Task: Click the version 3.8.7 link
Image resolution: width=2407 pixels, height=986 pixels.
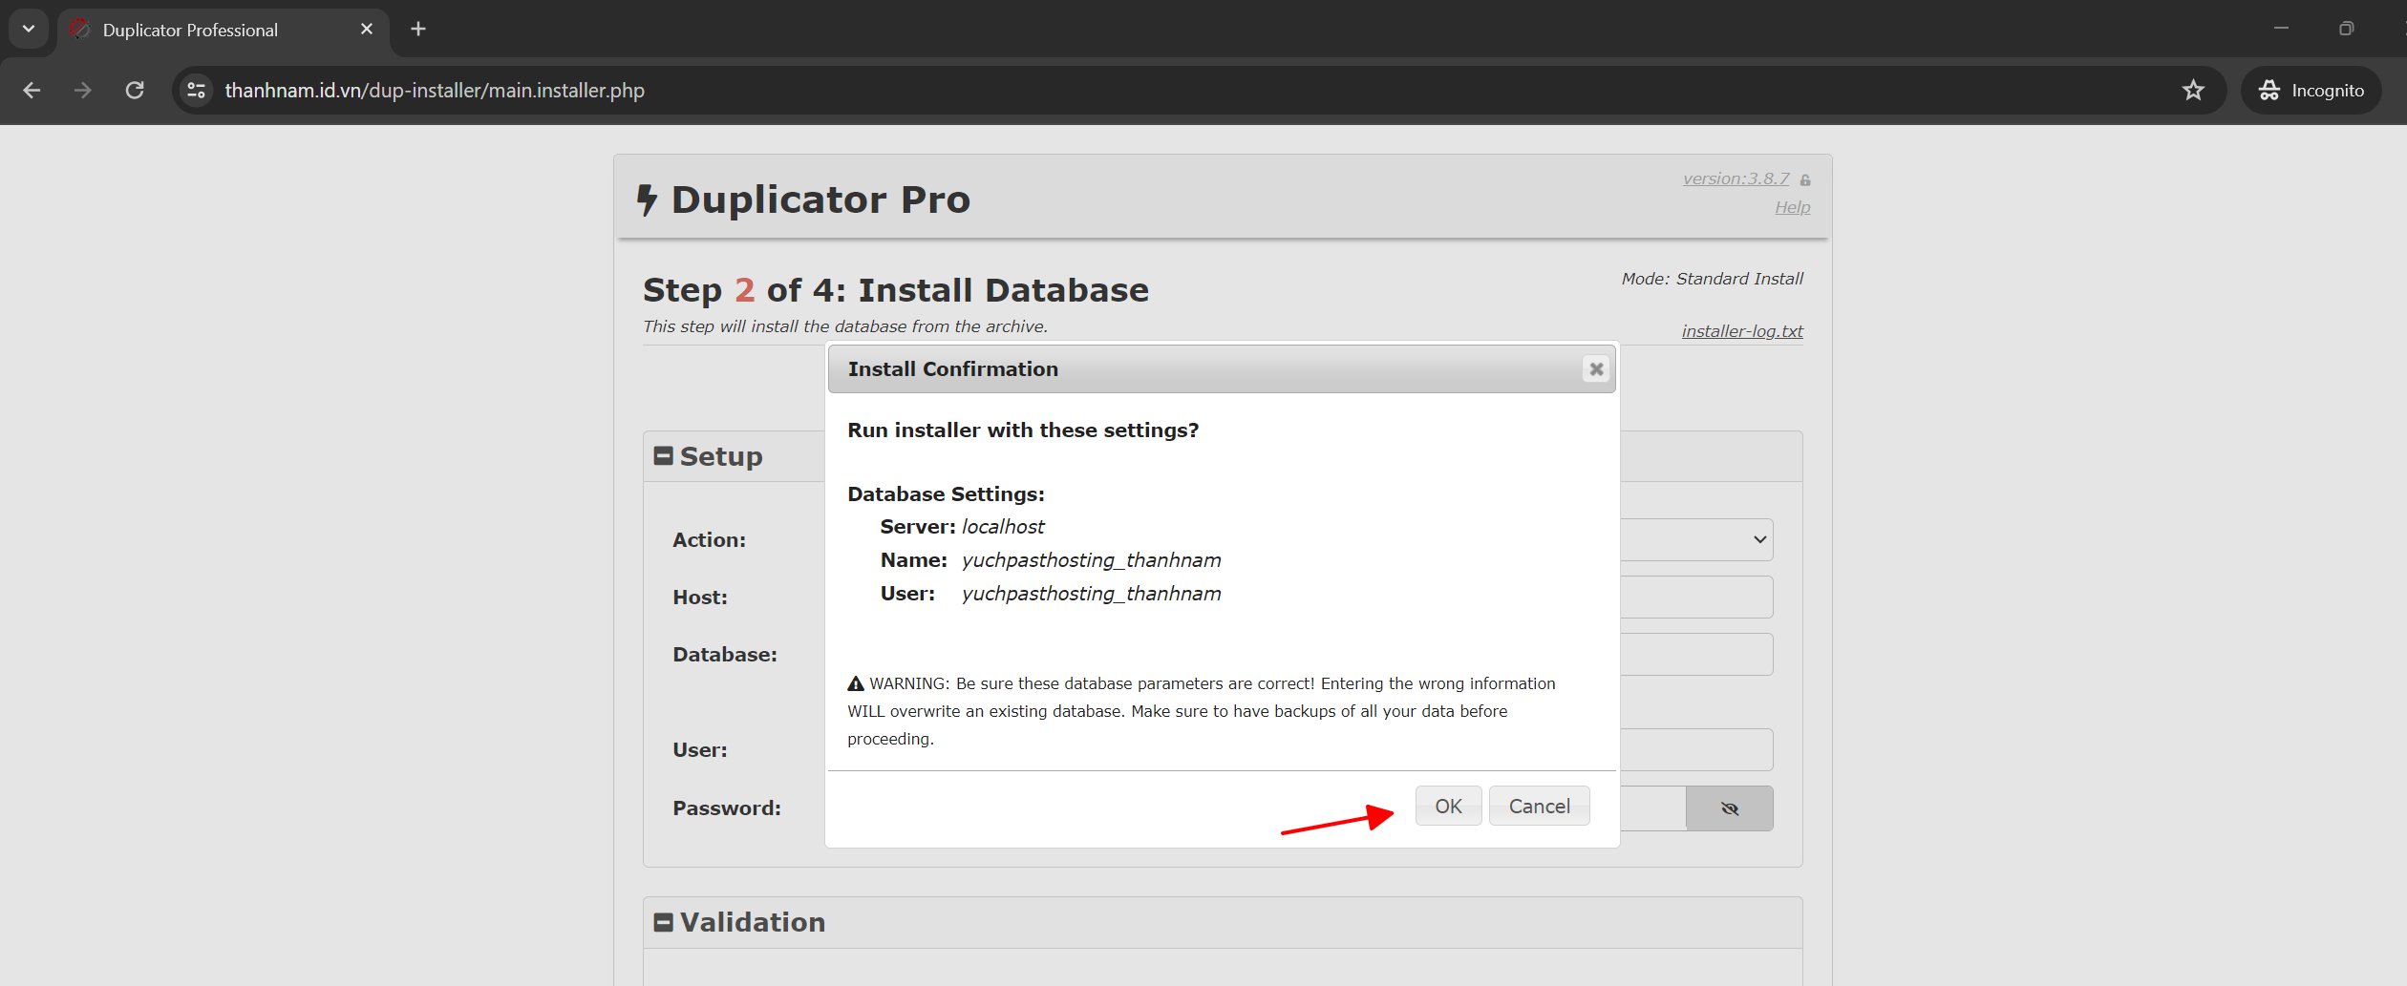Action: (x=1736, y=178)
